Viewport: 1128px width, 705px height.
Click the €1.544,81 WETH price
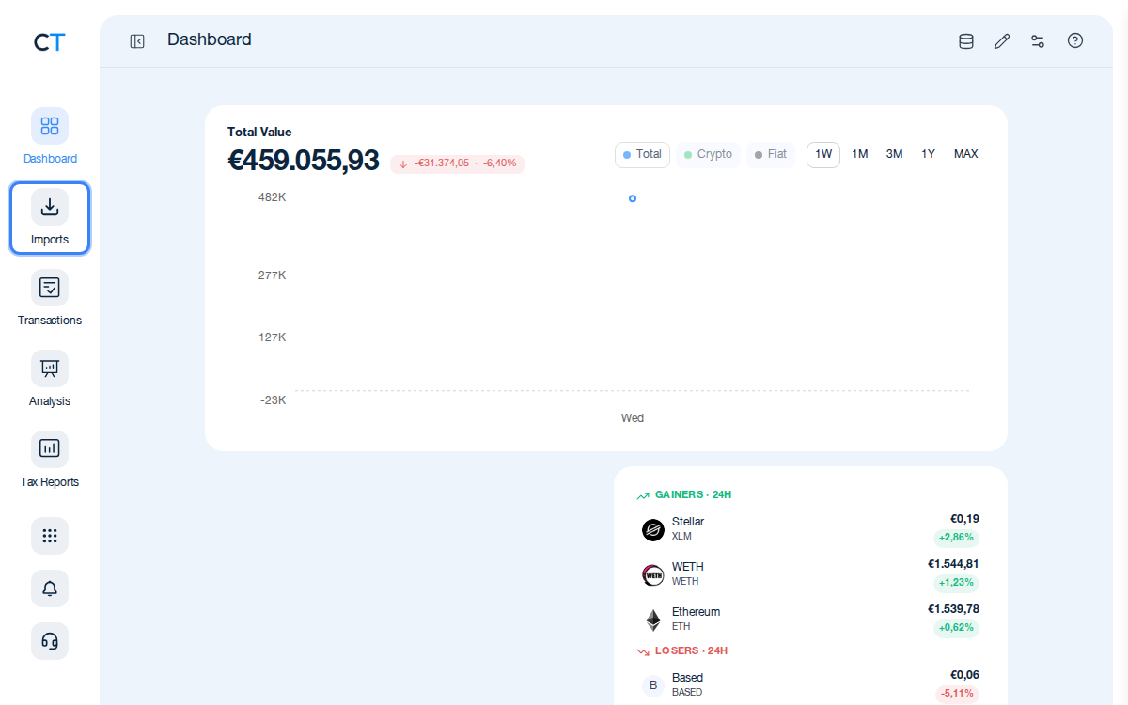(x=953, y=564)
